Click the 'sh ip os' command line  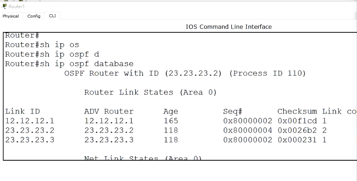[x=42, y=45]
